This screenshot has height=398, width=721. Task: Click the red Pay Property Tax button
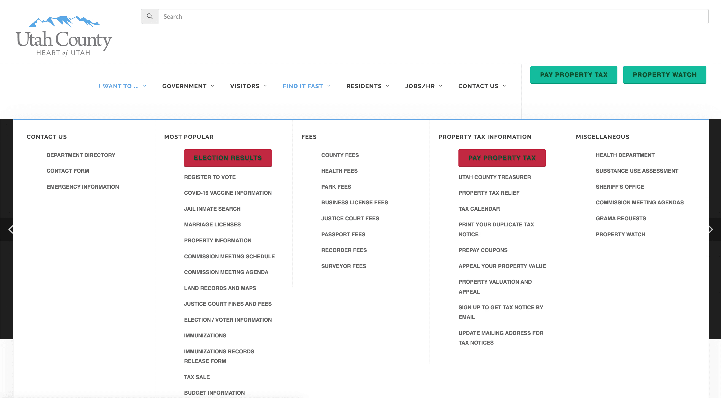[502, 158]
